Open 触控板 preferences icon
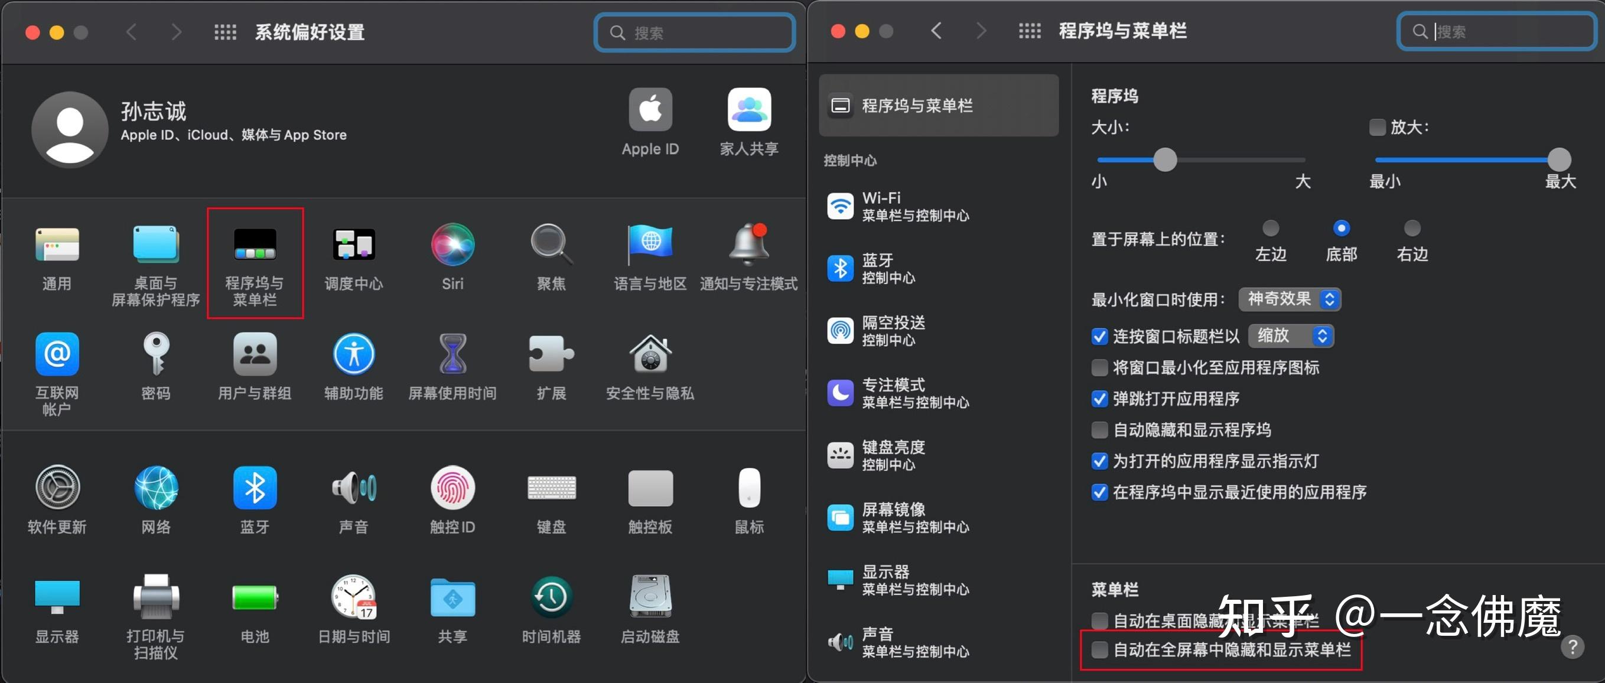1605x683 pixels. (650, 488)
